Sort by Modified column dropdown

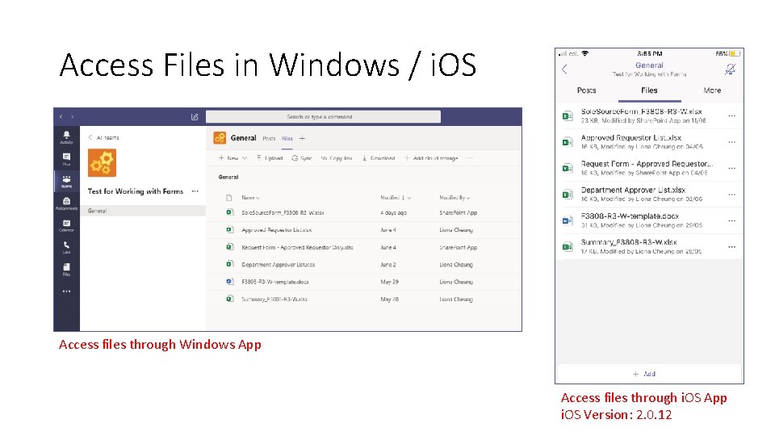(396, 198)
